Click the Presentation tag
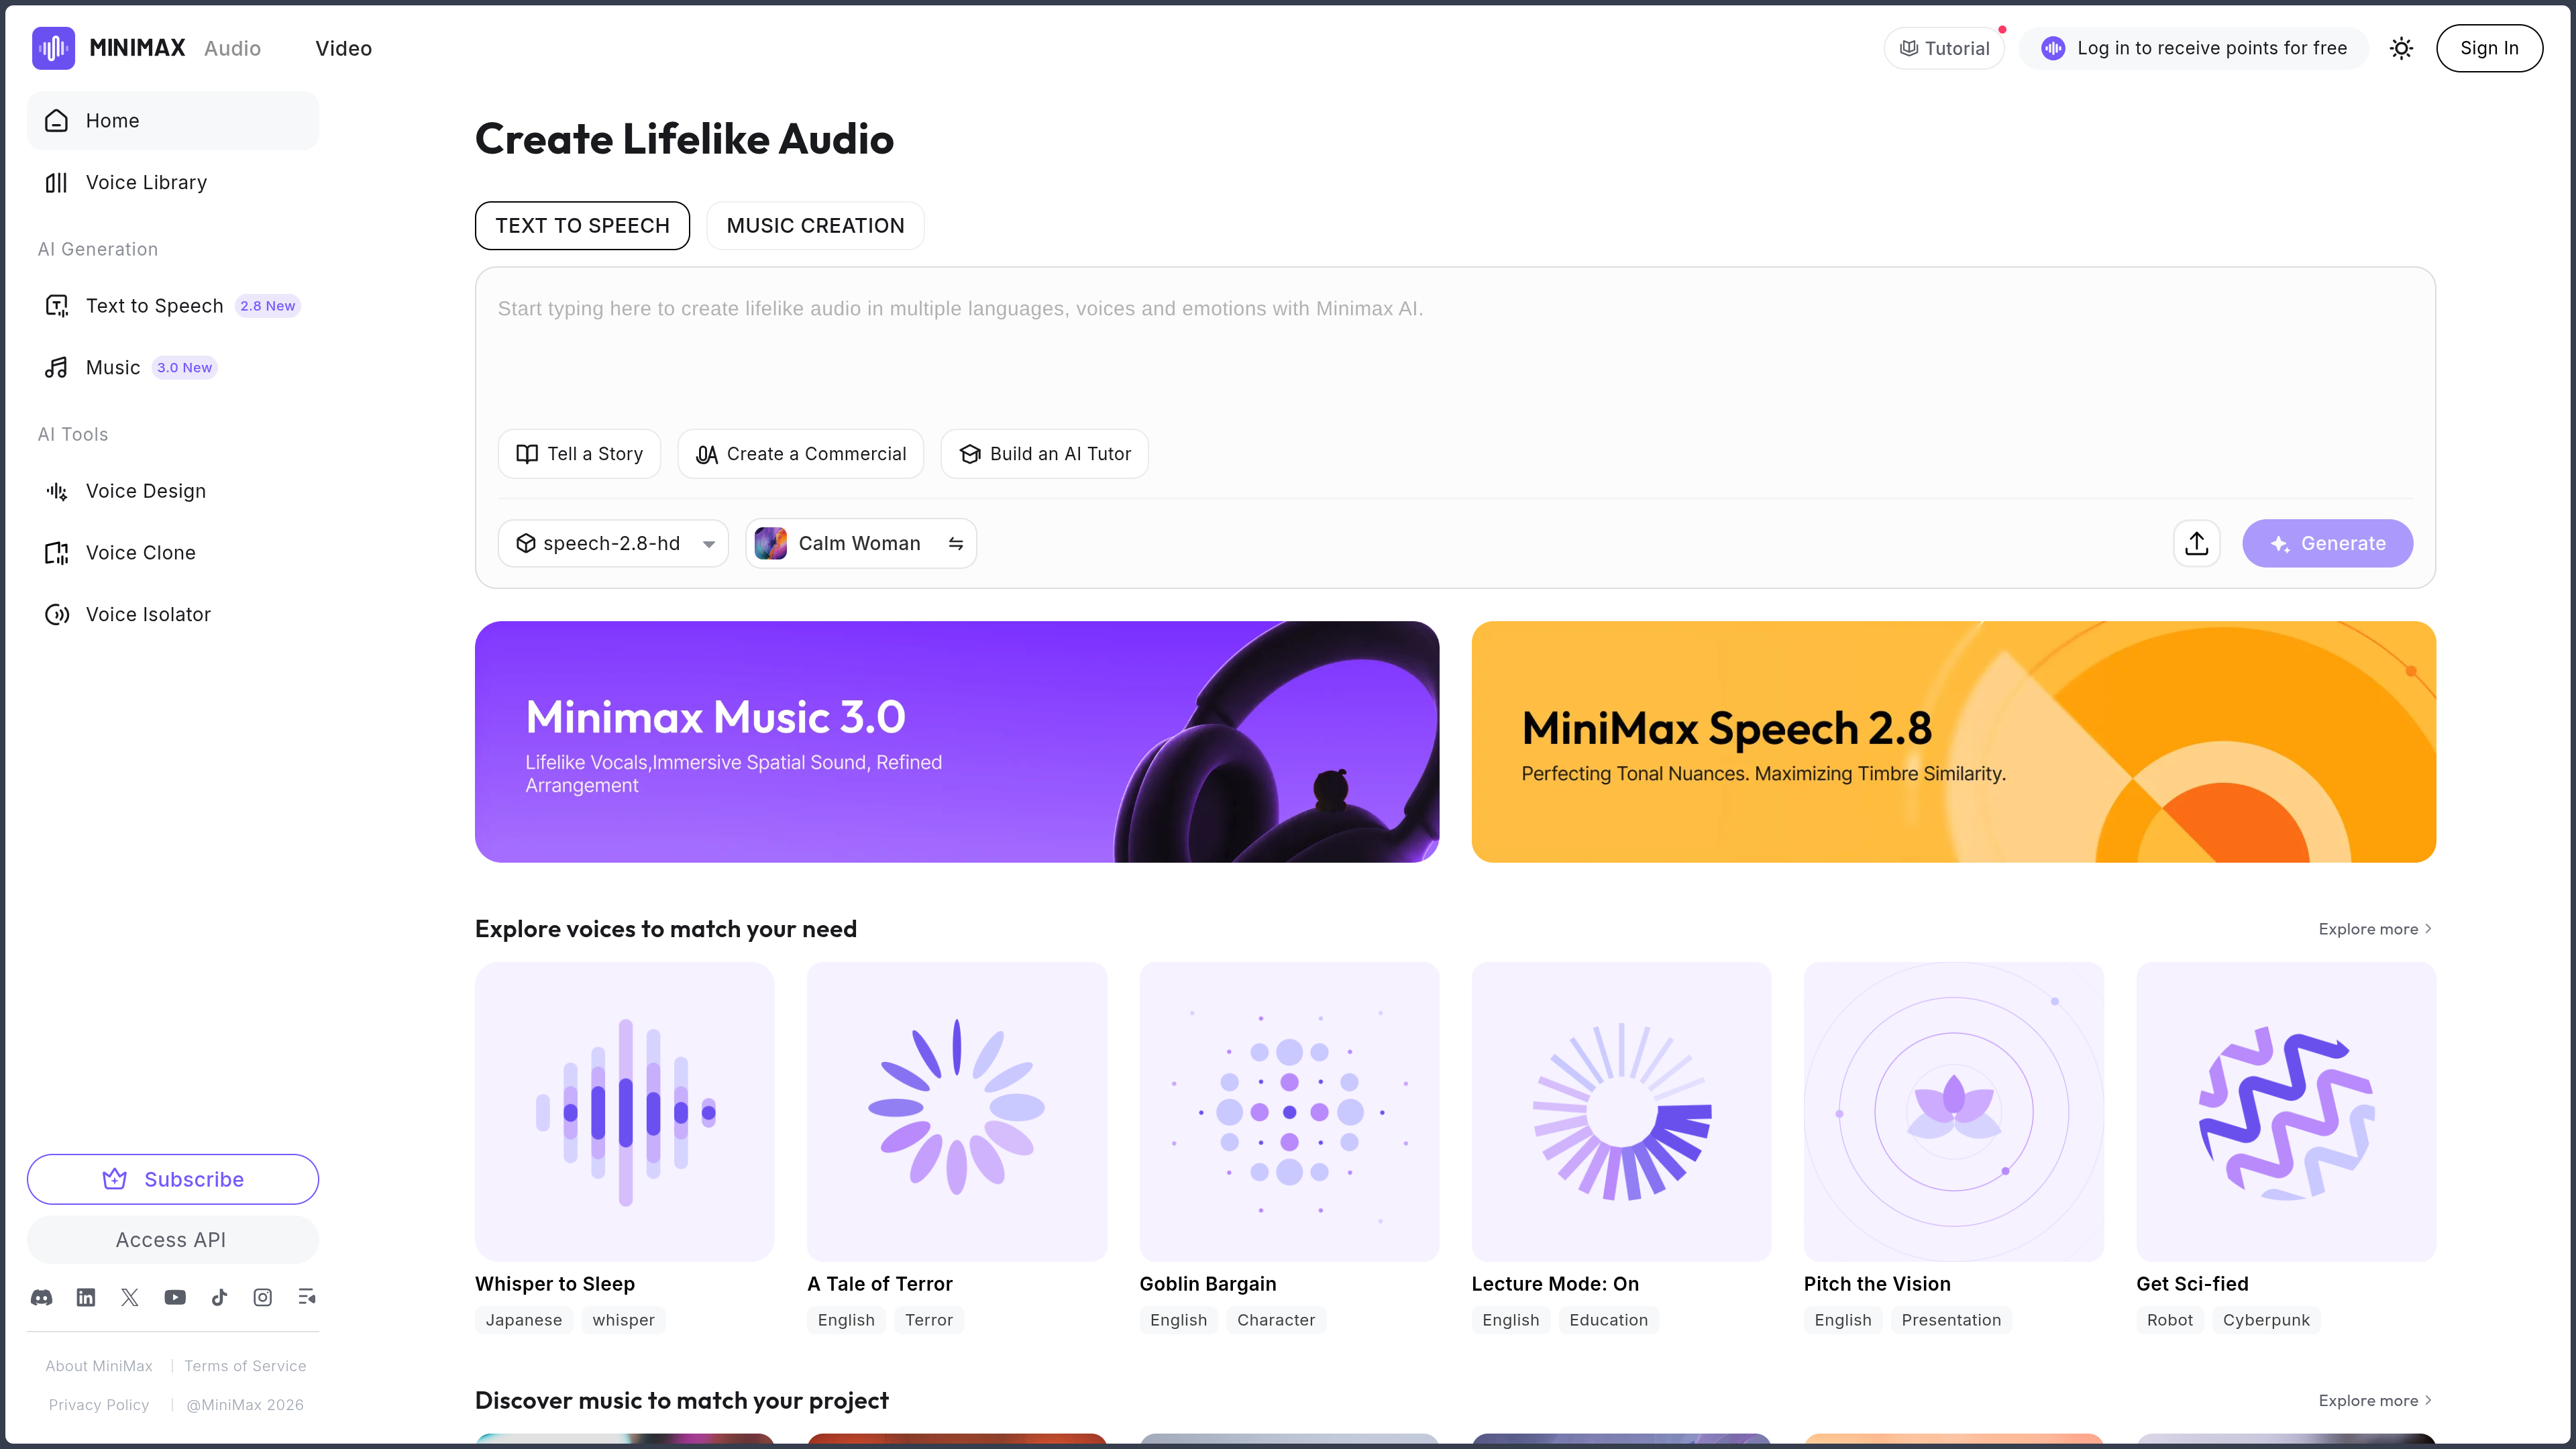This screenshot has height=1449, width=2576. click(1951, 1320)
